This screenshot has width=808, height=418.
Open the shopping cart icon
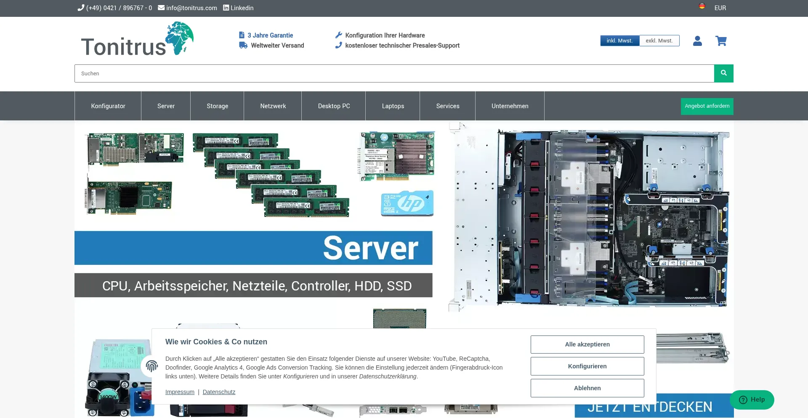pos(721,41)
